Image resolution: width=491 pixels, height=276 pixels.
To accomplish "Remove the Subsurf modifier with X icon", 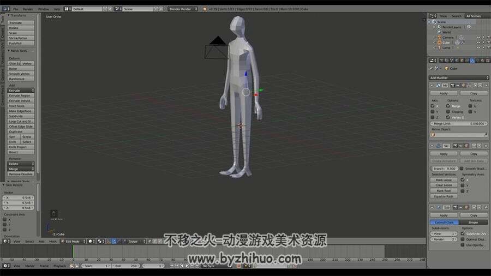I will [486, 207].
